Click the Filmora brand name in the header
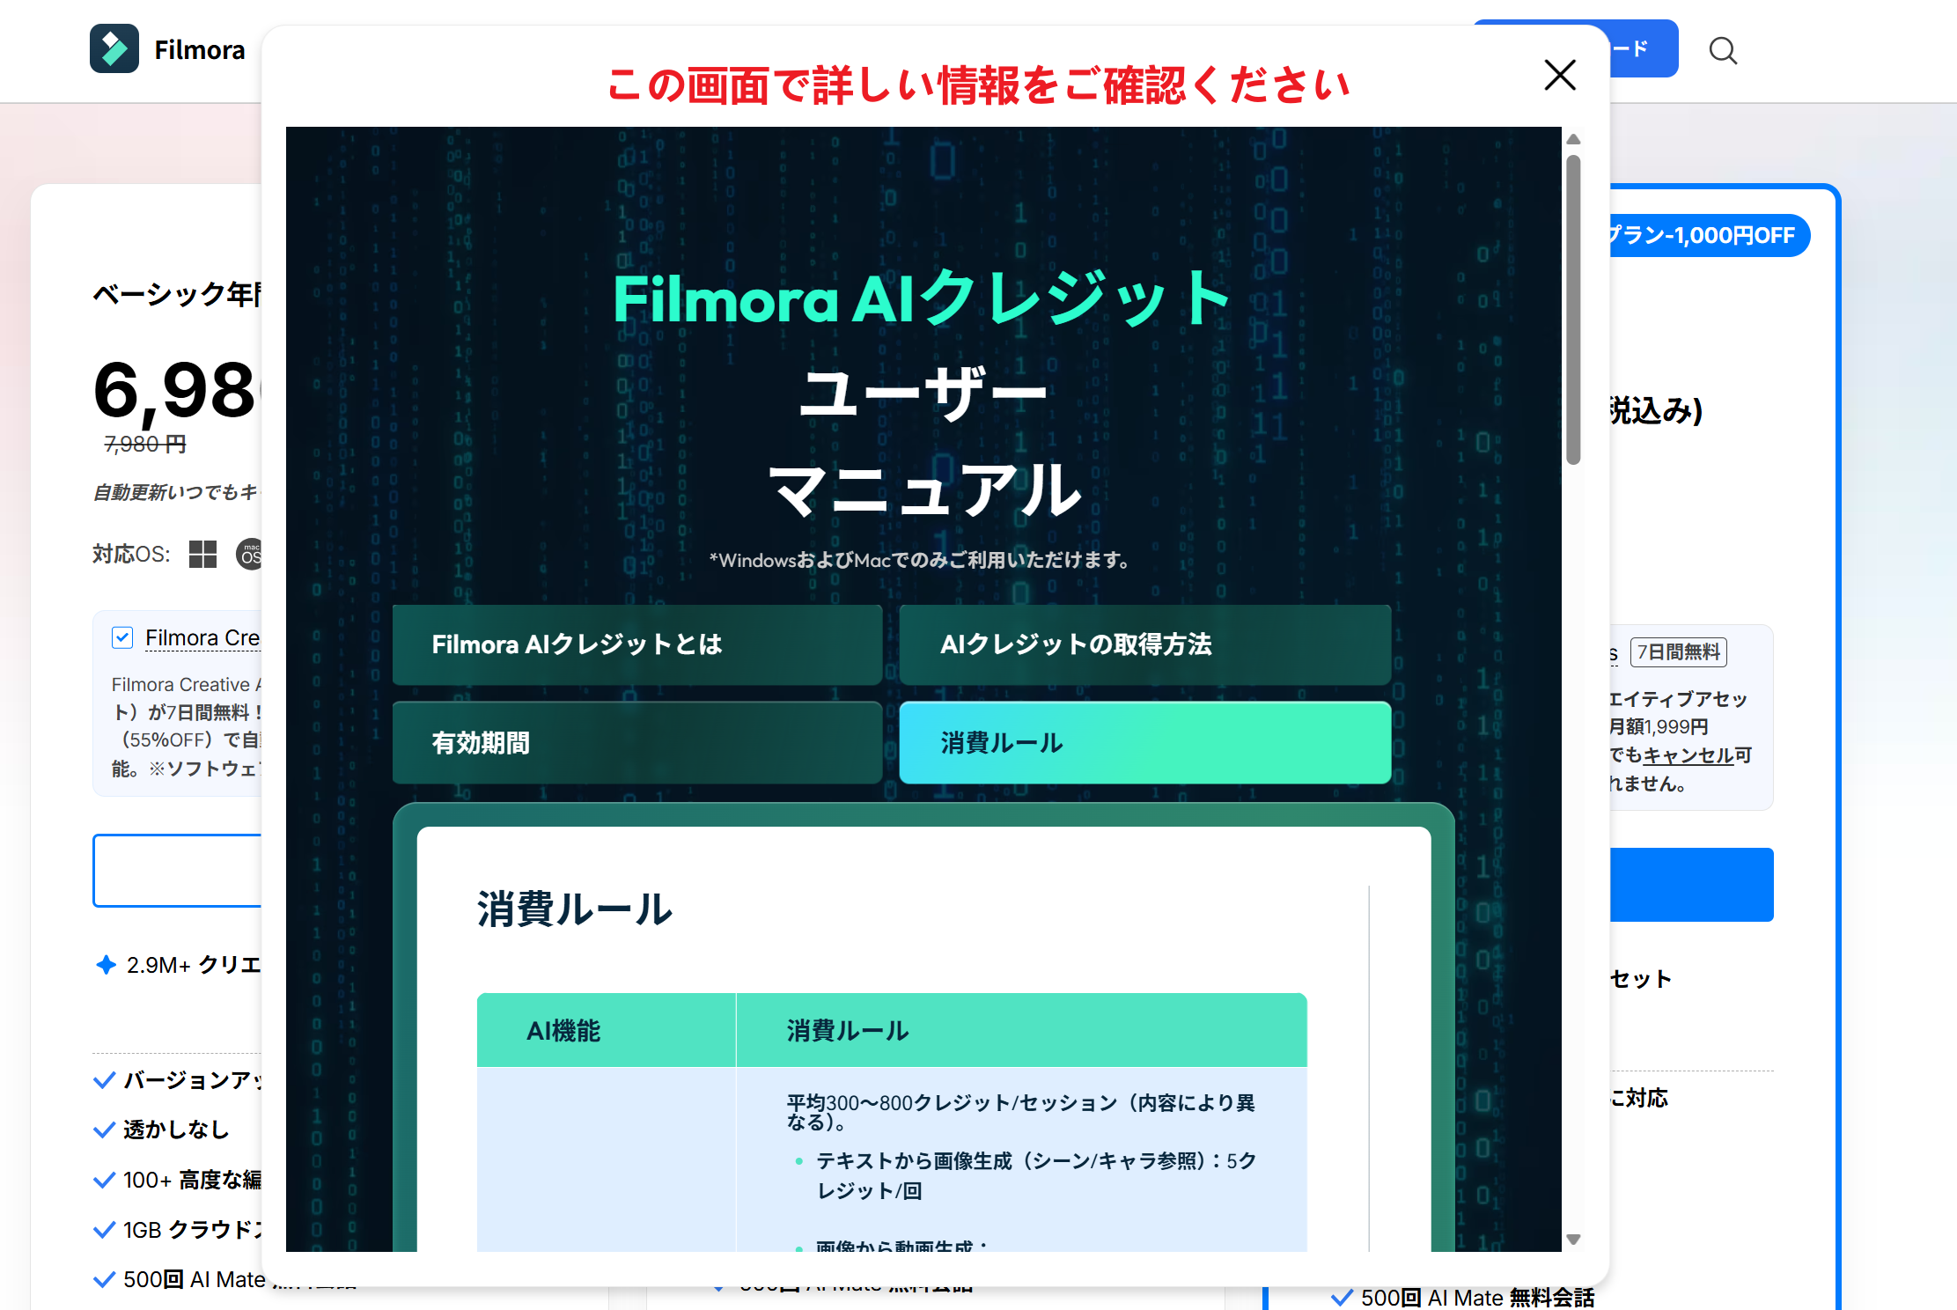Screen dimensions: 1957x1310 click(200, 50)
